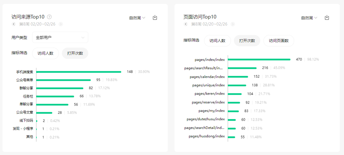
Task: Click the 30.90% percentage value
Action: click(x=144, y=72)
